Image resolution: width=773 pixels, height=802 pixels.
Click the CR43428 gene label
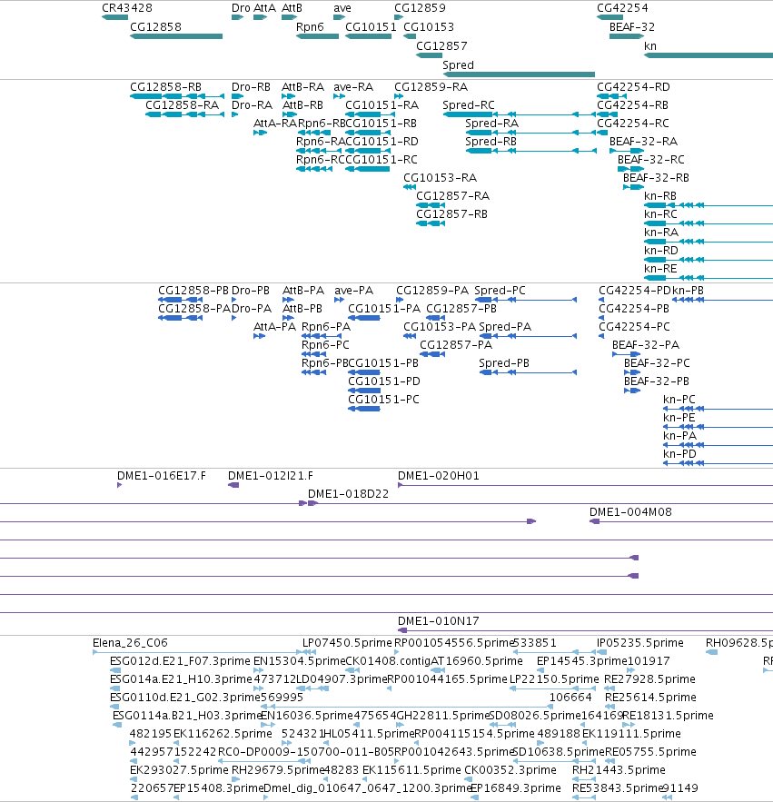tap(127, 8)
